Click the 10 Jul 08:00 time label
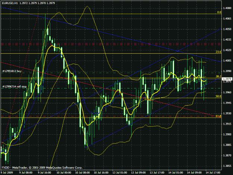233x175 pixels. coord(82,173)
